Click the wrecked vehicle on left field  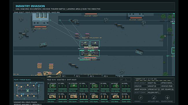pyautogui.click(x=43, y=45)
